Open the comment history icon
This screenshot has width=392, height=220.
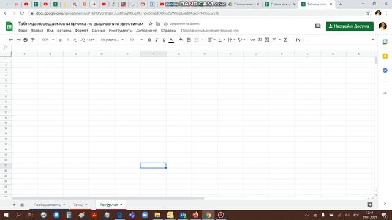pos(318,26)
